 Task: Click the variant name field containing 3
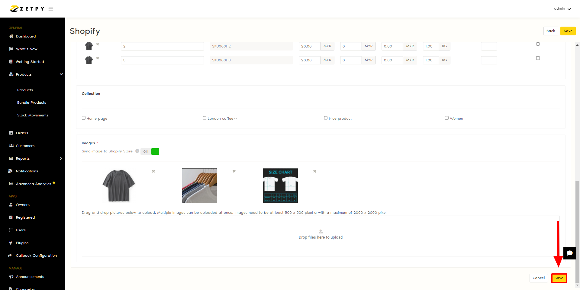point(163,60)
